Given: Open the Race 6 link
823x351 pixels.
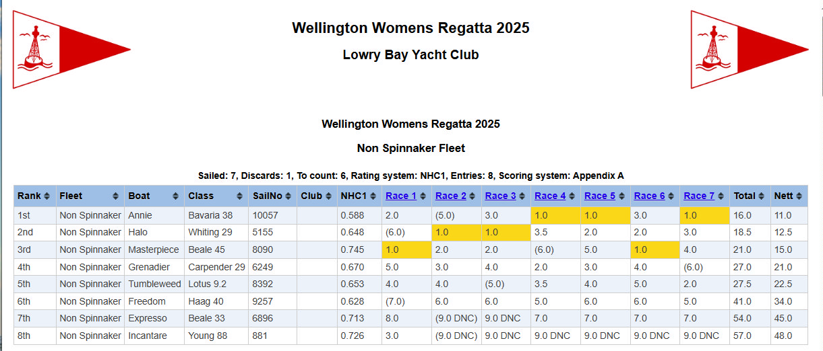Looking at the screenshot, I should 649,196.
